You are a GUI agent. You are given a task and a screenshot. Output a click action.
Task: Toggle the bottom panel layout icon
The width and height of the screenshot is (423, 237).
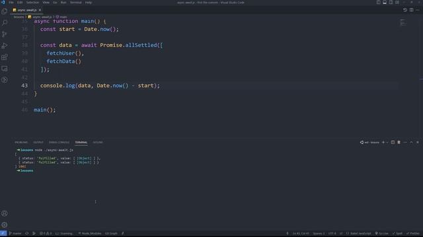(x=385, y=3)
